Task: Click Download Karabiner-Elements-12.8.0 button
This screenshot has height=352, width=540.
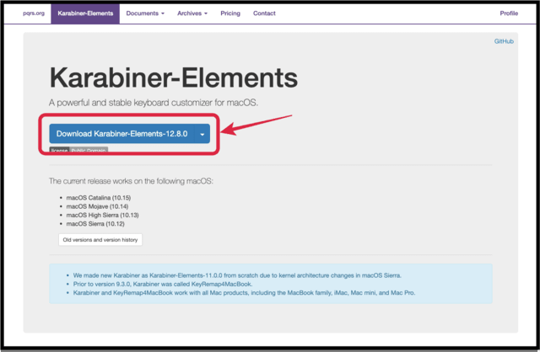Action: coord(121,134)
